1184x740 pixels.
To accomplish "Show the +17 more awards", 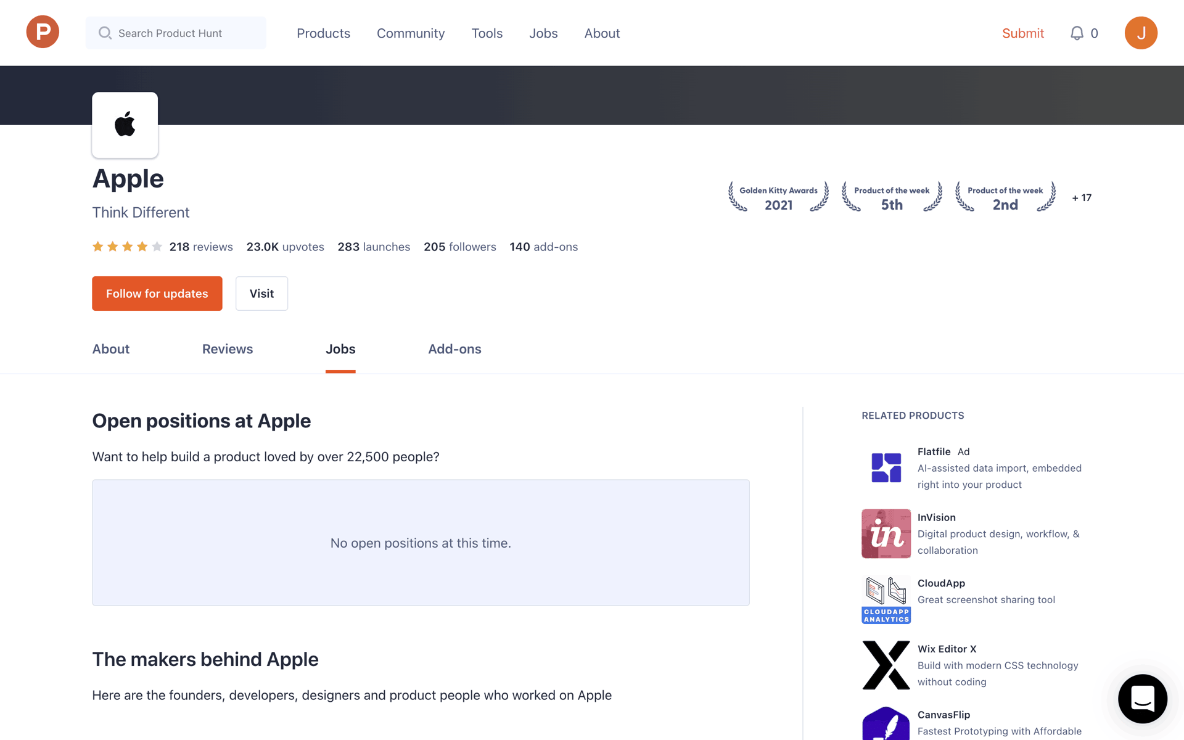I will point(1082,198).
